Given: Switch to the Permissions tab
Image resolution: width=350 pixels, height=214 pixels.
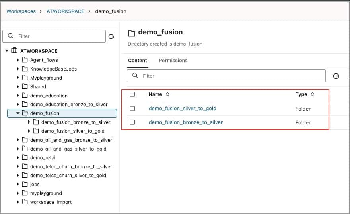Looking at the screenshot, I should (x=173, y=61).
